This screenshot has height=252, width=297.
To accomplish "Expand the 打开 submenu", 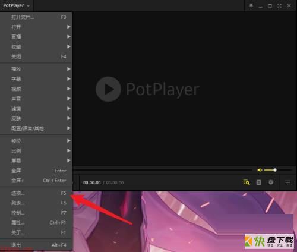I will 36,27.
